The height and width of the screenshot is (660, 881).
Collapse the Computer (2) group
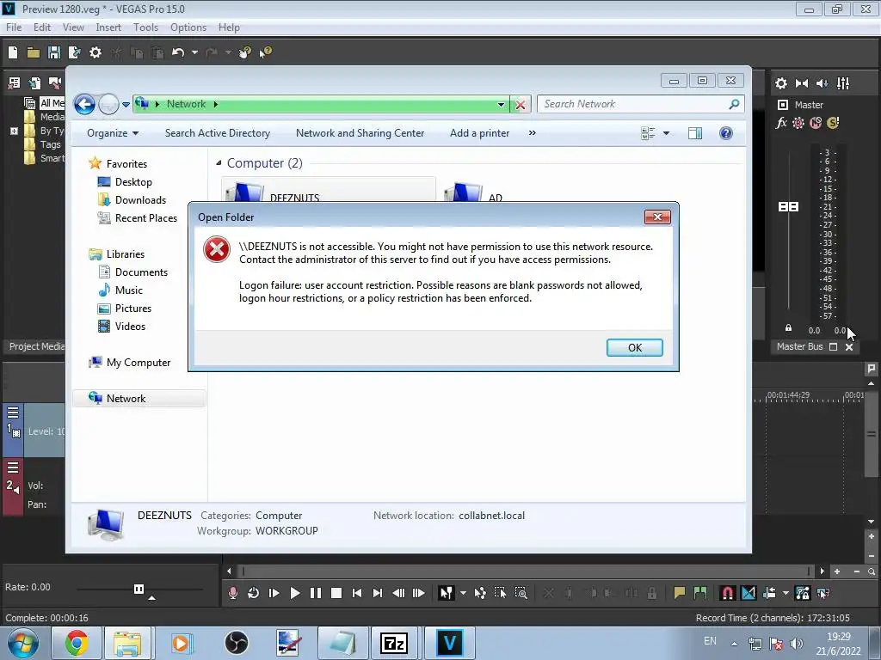(219, 162)
